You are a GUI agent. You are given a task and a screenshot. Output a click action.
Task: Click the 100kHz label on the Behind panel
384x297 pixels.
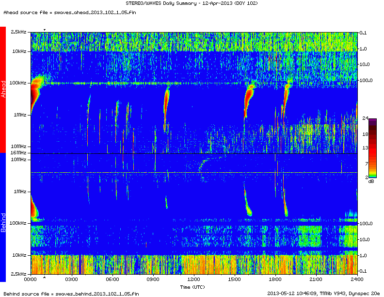coord(18,223)
